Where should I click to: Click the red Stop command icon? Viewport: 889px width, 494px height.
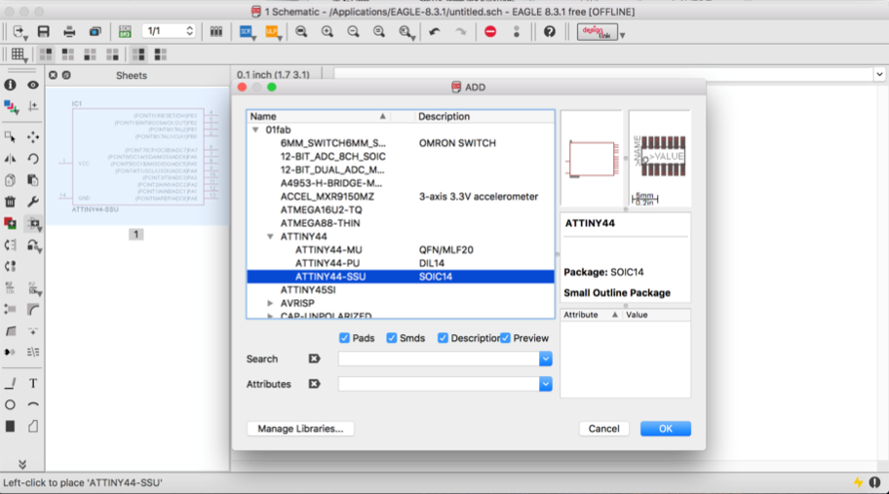(x=490, y=32)
